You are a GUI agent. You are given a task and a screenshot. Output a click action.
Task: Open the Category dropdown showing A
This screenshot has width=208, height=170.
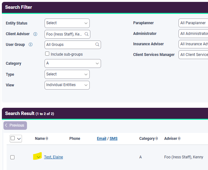[x=73, y=63]
